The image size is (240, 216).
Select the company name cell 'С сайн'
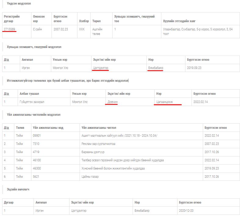pyautogui.click(x=38, y=29)
